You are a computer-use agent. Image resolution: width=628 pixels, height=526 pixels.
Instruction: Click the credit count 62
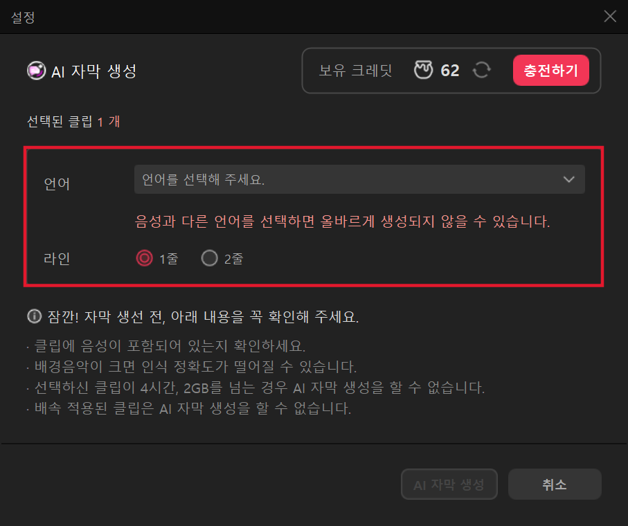450,71
